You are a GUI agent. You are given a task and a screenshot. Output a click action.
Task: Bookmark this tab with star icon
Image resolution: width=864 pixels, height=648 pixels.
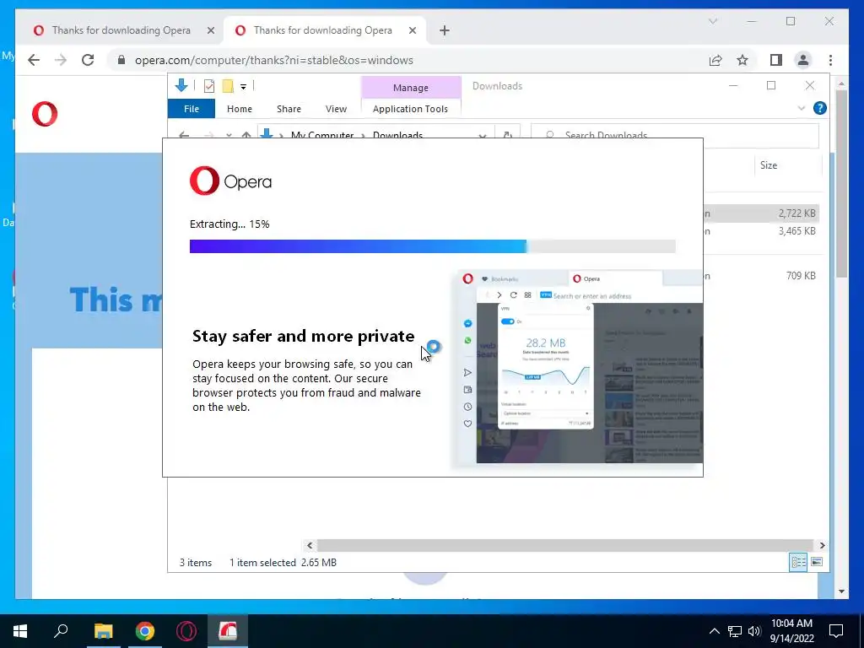point(742,60)
